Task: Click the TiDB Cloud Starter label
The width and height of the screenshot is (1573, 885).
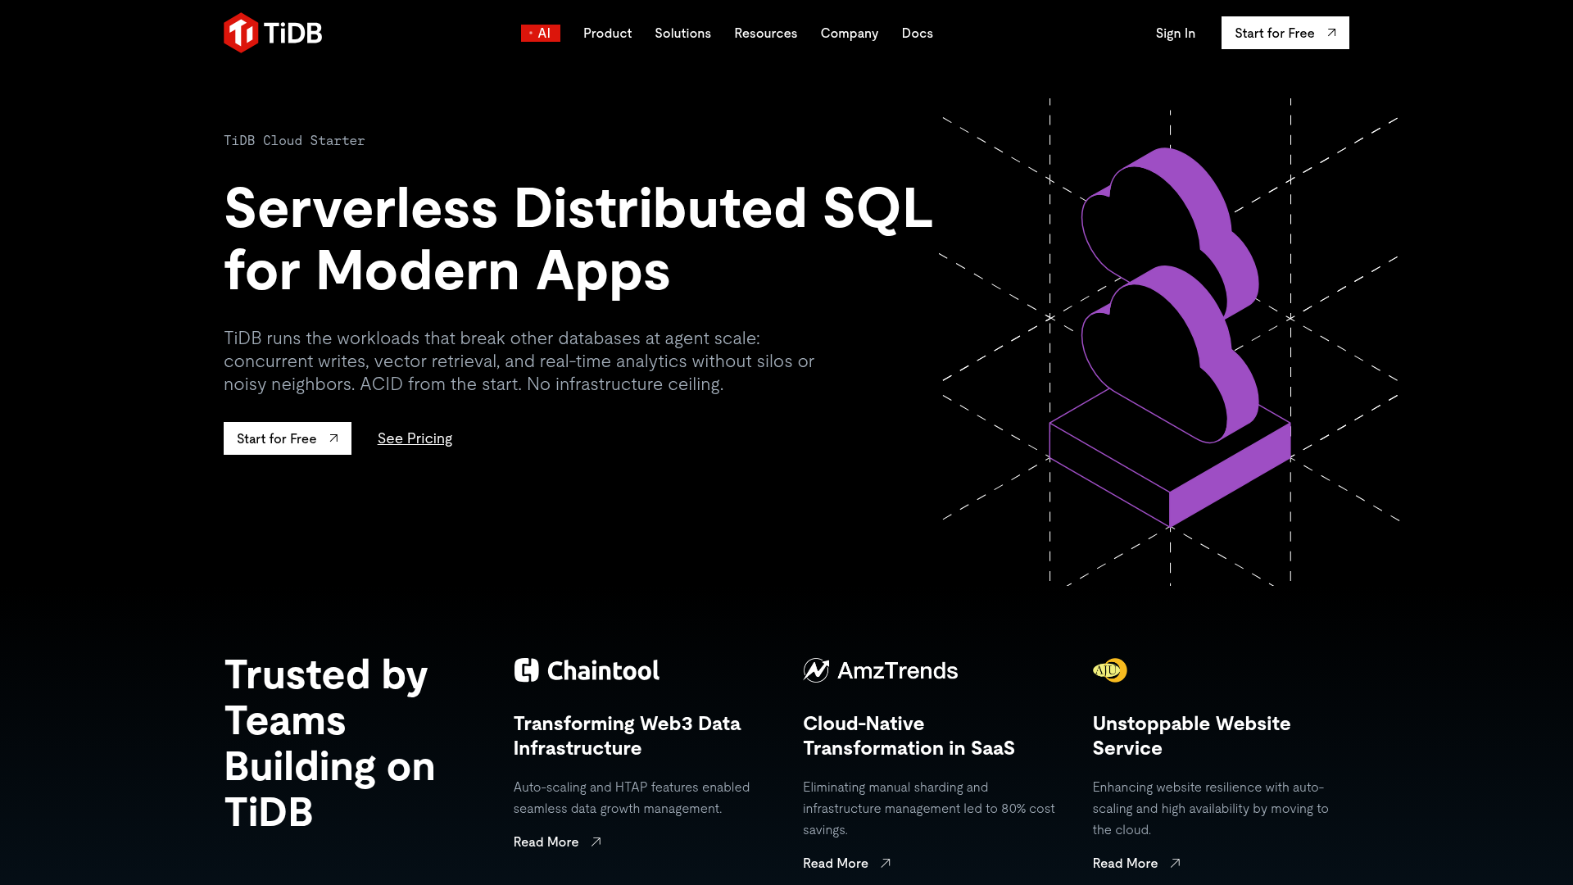Action: point(294,141)
